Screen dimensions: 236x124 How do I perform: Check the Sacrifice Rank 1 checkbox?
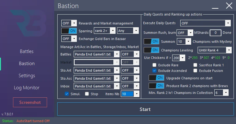[195, 65]
